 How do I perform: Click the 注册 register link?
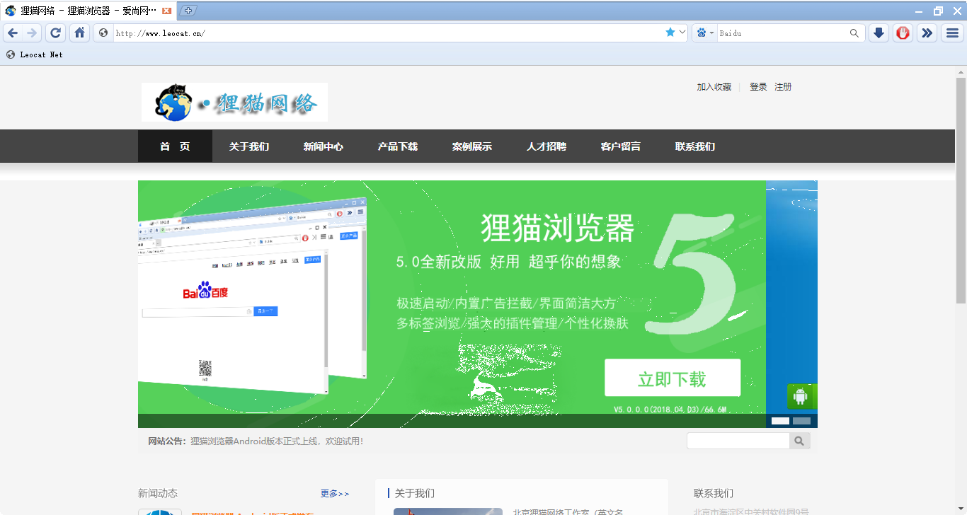point(783,87)
